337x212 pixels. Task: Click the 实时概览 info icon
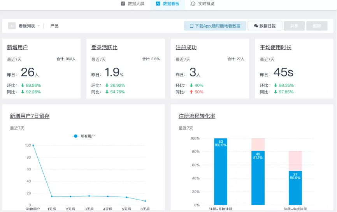193,4
